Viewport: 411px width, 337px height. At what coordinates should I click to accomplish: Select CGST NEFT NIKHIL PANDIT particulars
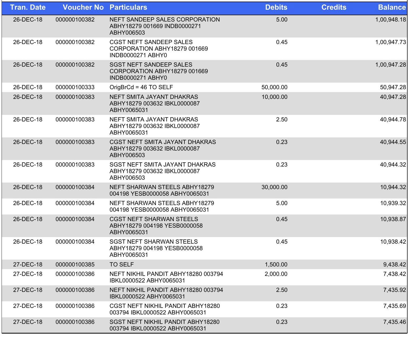165,309
